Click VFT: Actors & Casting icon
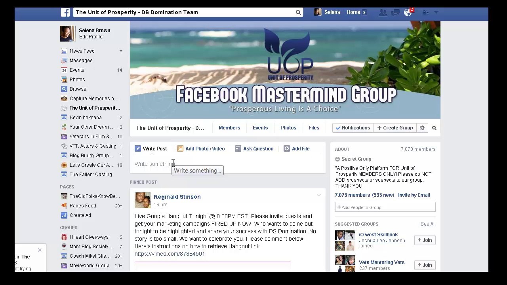The width and height of the screenshot is (507, 285). [64, 146]
